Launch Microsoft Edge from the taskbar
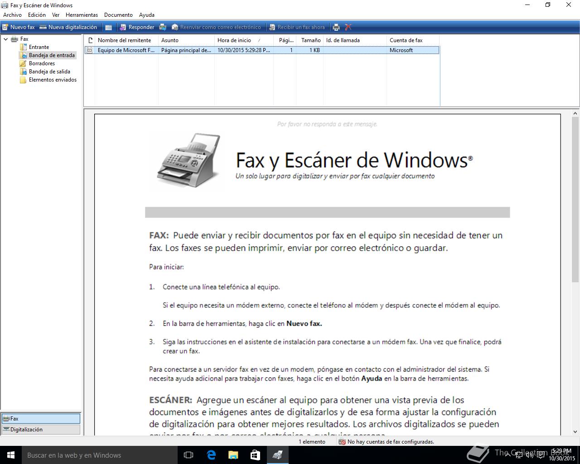Screen dimensions: 580x464 point(211,455)
